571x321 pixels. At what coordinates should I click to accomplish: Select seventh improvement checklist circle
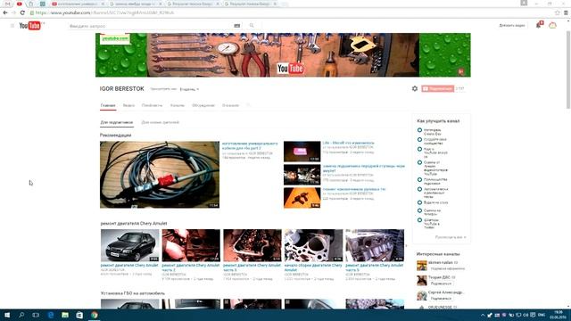[419, 202]
